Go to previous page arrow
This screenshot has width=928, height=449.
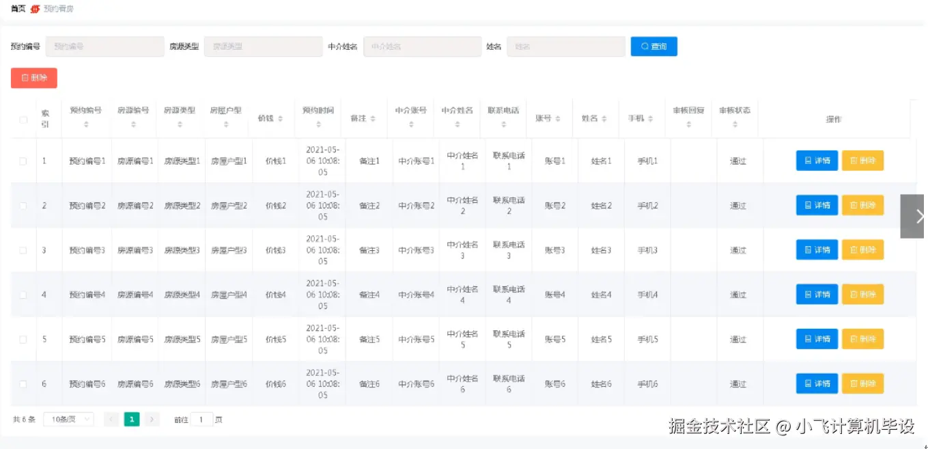click(x=111, y=420)
